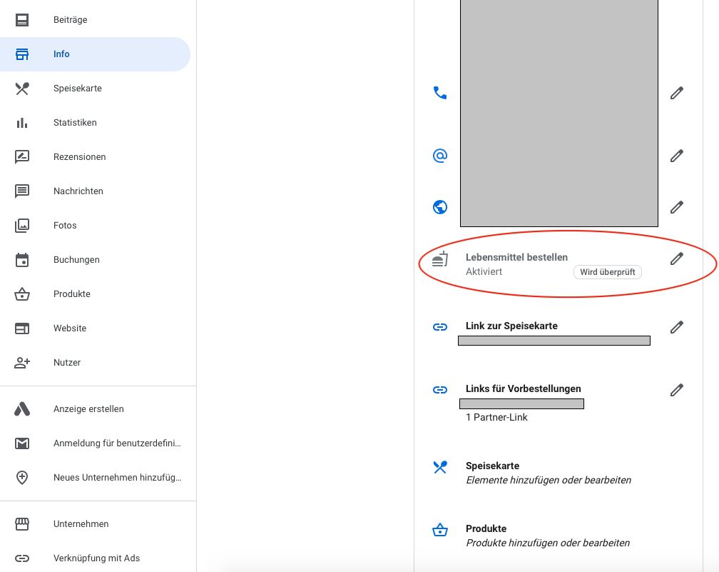Open Anzeige erstellen in the sidebar
This screenshot has width=719, height=572.
pyautogui.click(x=88, y=409)
